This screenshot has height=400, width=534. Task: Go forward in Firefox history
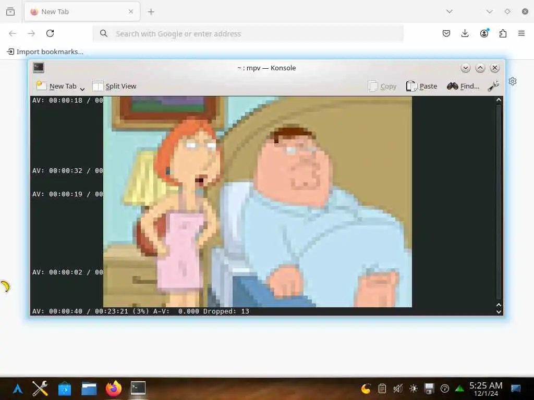(x=31, y=33)
